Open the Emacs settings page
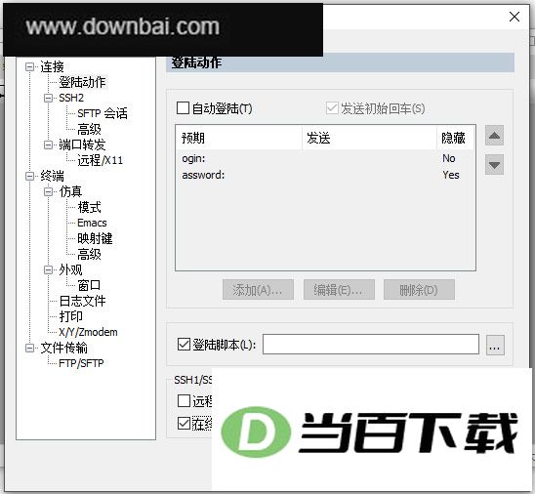Screen dimensions: 535x494 (x=92, y=223)
